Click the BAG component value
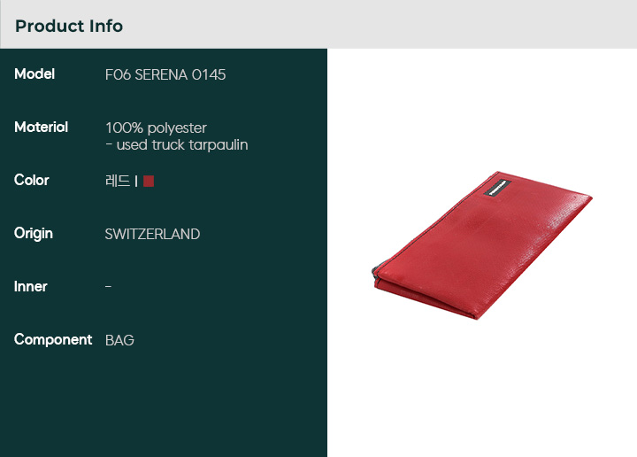This screenshot has height=457, width=637. tap(119, 340)
